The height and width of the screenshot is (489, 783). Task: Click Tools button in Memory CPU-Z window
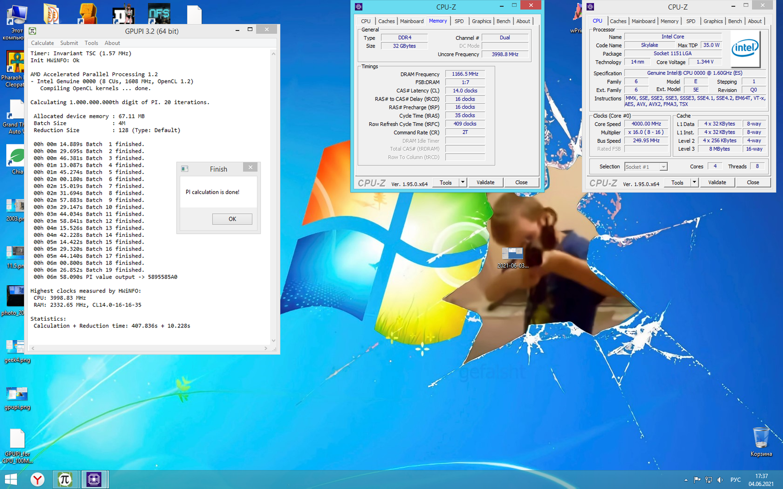click(x=445, y=182)
